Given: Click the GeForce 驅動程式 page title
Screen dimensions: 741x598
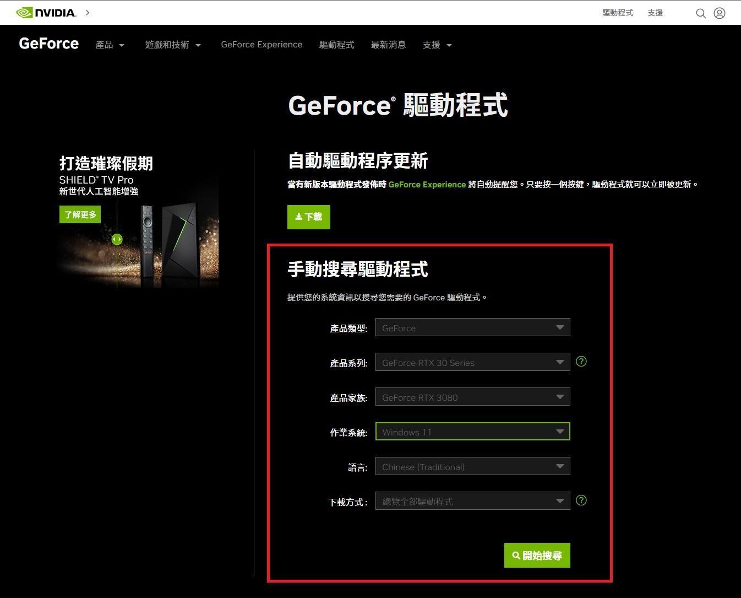Looking at the screenshot, I should (397, 105).
